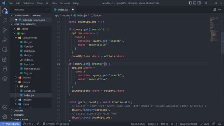Expand the services folder
Screen dimensions: 224x126
click(x=31, y=100)
